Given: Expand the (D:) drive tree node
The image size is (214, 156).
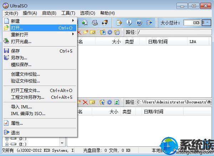Looking at the screenshot, I should (x=7, y=139).
